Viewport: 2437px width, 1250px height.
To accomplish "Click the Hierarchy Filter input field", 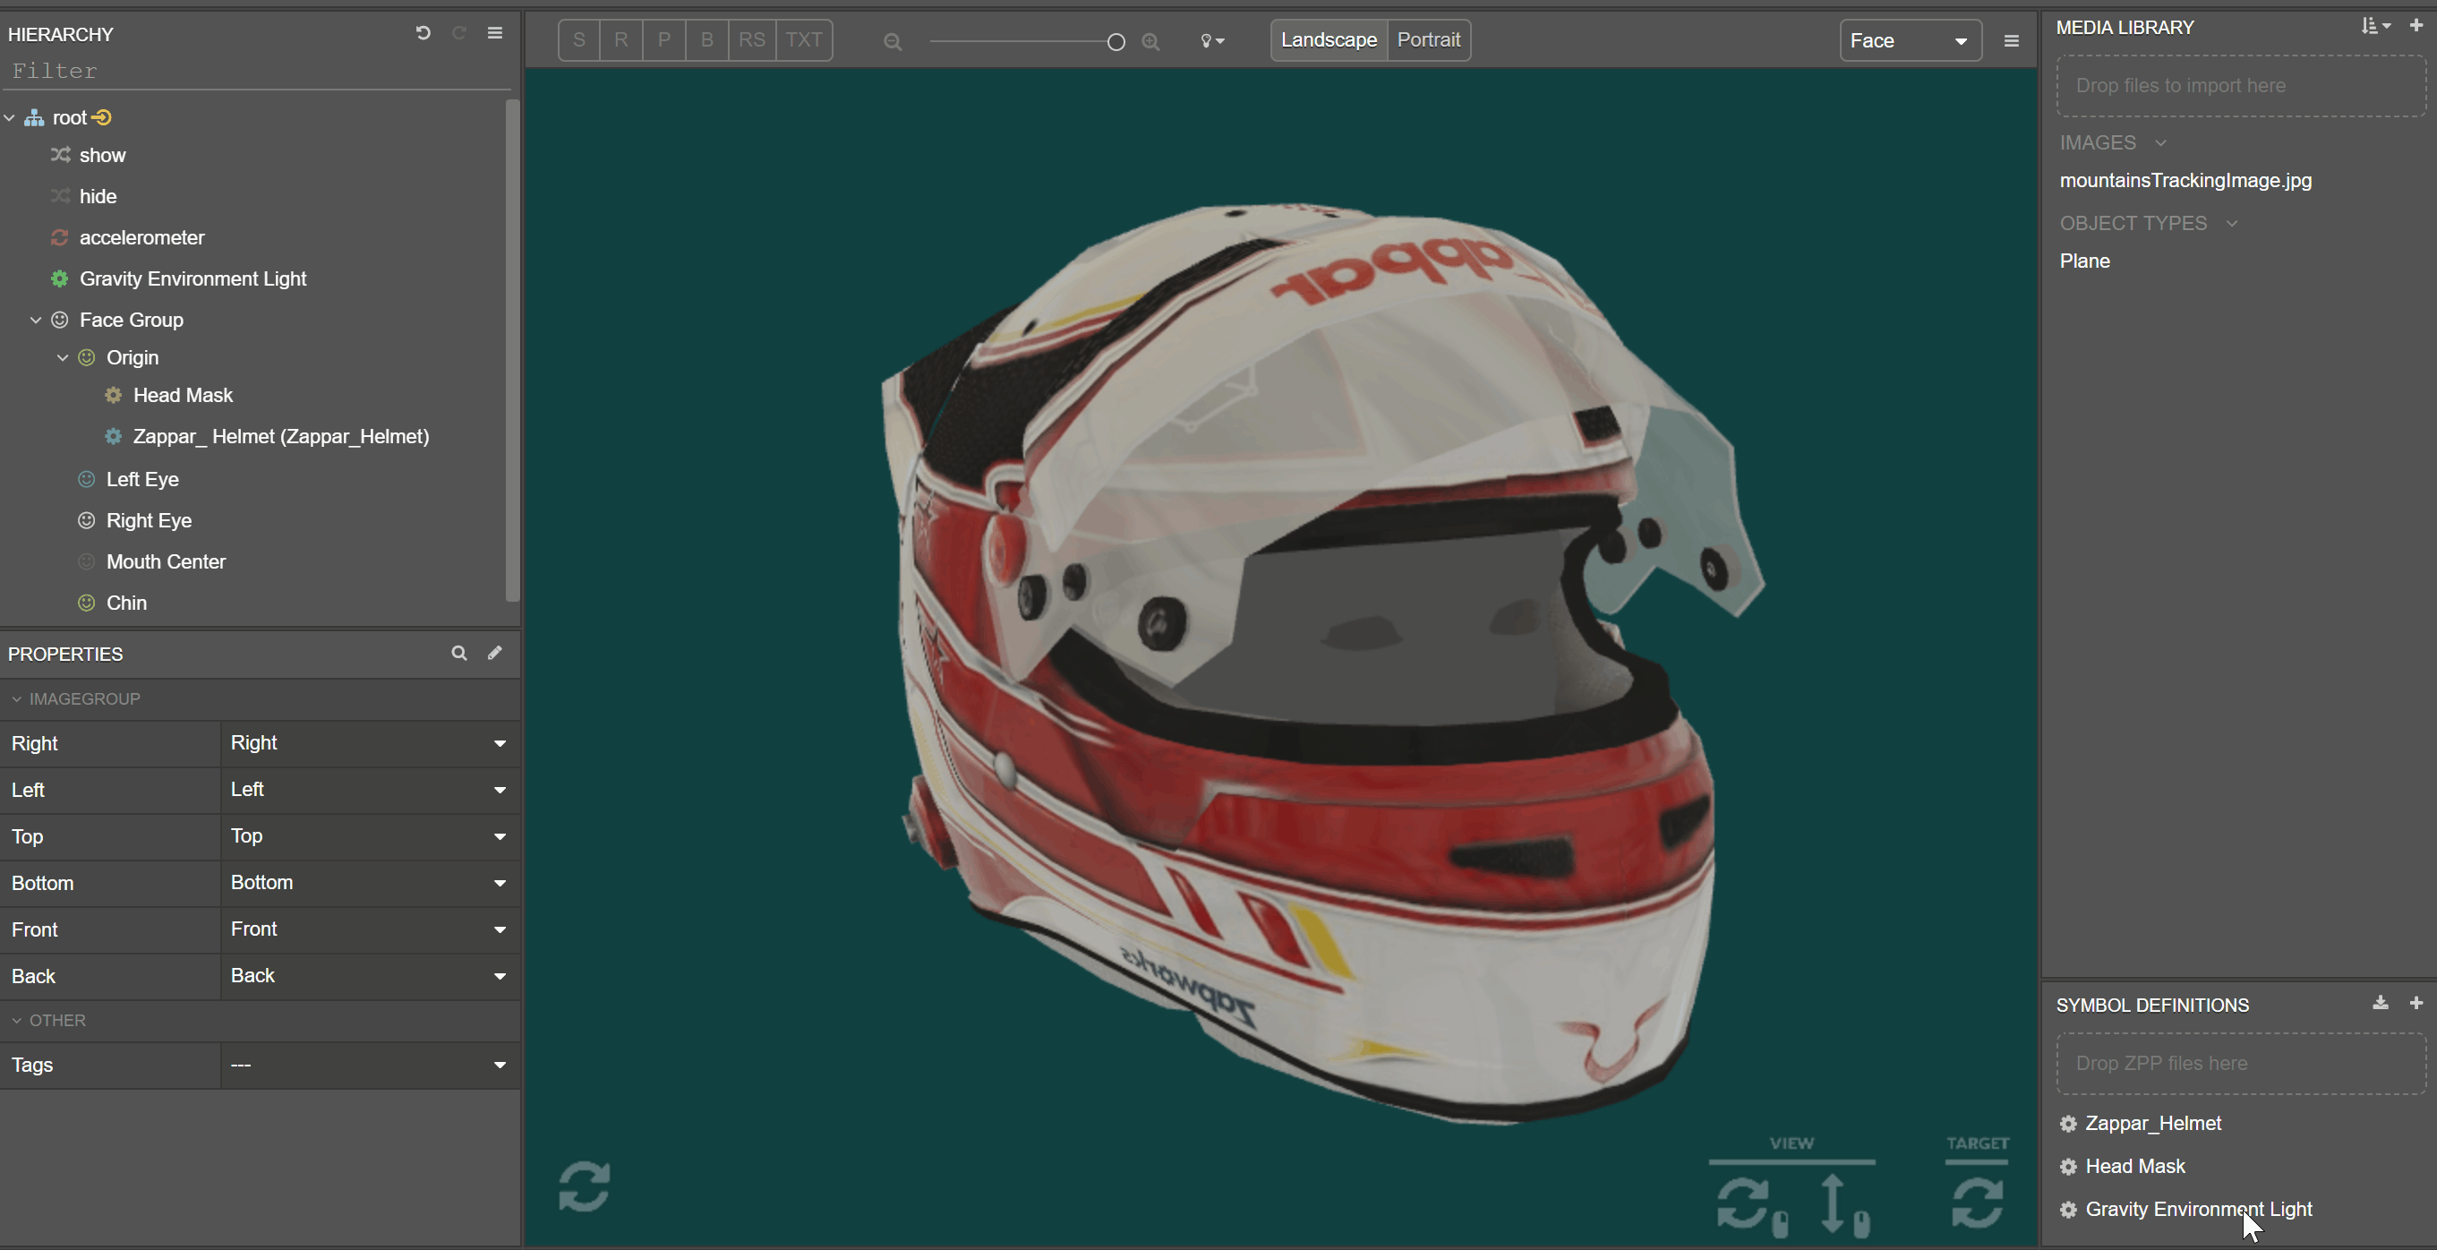I will click(x=257, y=71).
